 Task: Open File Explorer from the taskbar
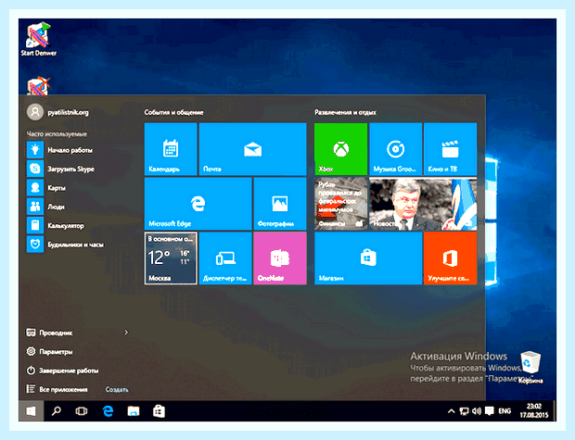coord(134,411)
